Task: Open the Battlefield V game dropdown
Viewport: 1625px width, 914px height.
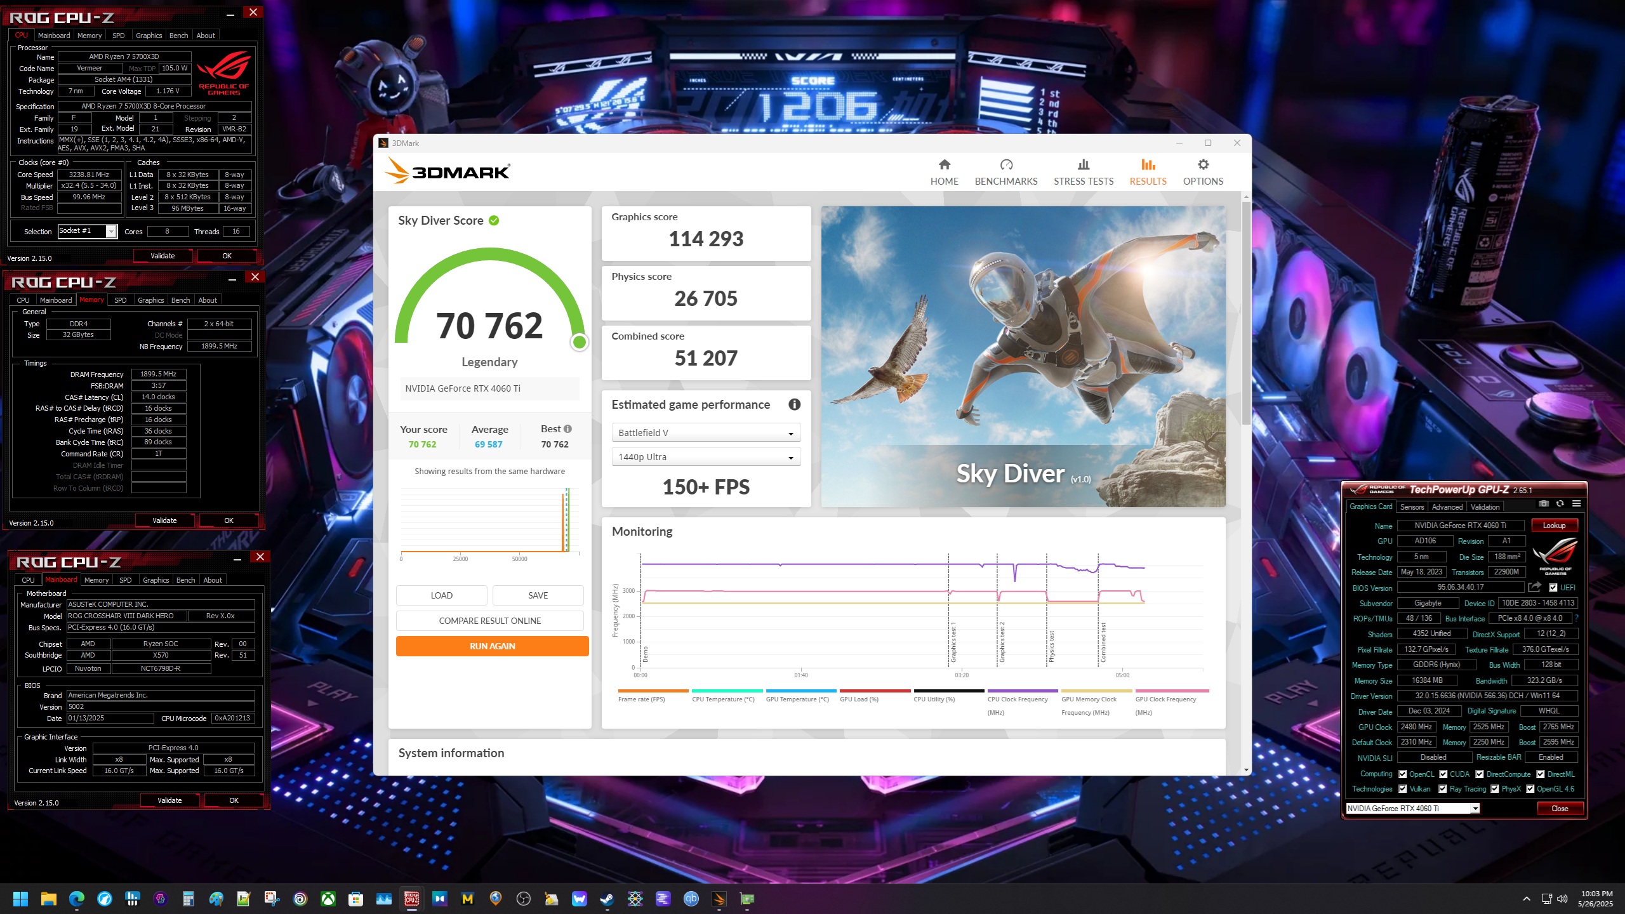Action: [x=706, y=433]
